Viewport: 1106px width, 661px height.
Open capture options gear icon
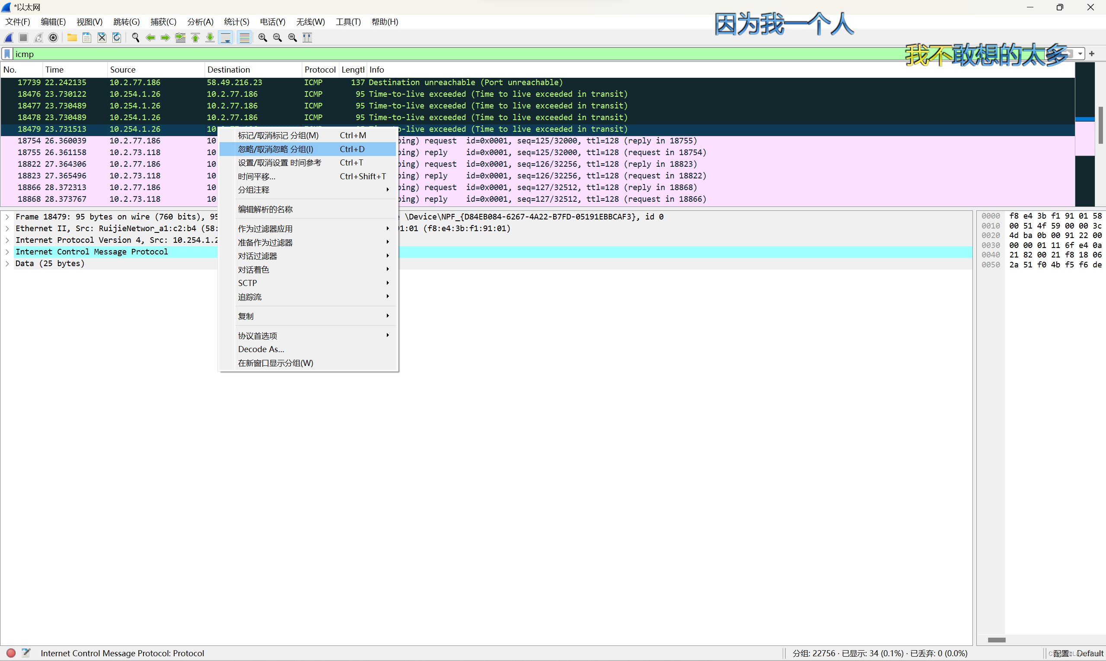(54, 38)
